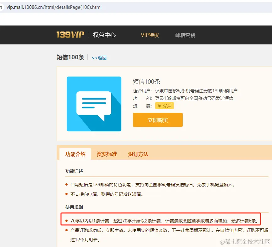
Task: Switch to the 退订方法 tab
Action: click(138, 154)
